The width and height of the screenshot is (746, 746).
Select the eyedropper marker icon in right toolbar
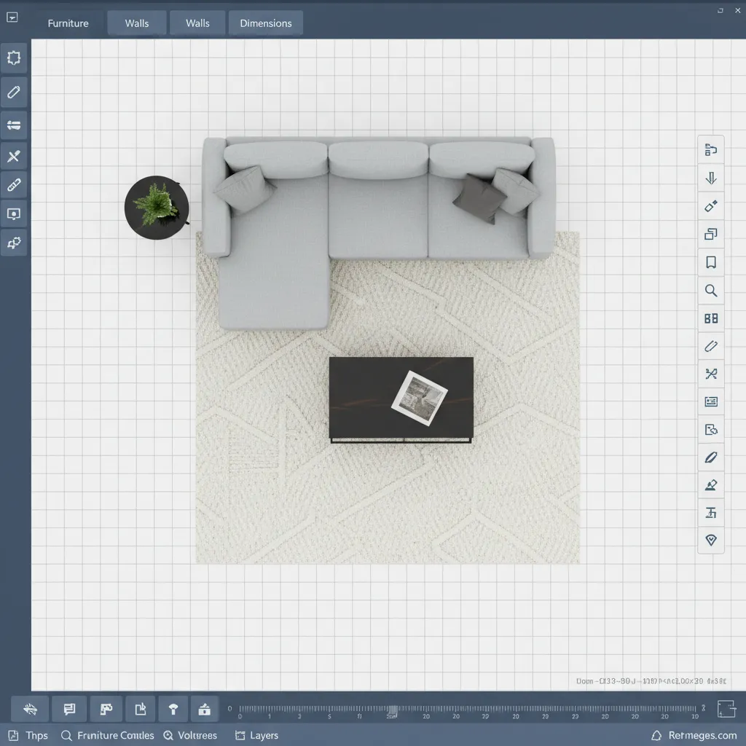pyautogui.click(x=711, y=206)
